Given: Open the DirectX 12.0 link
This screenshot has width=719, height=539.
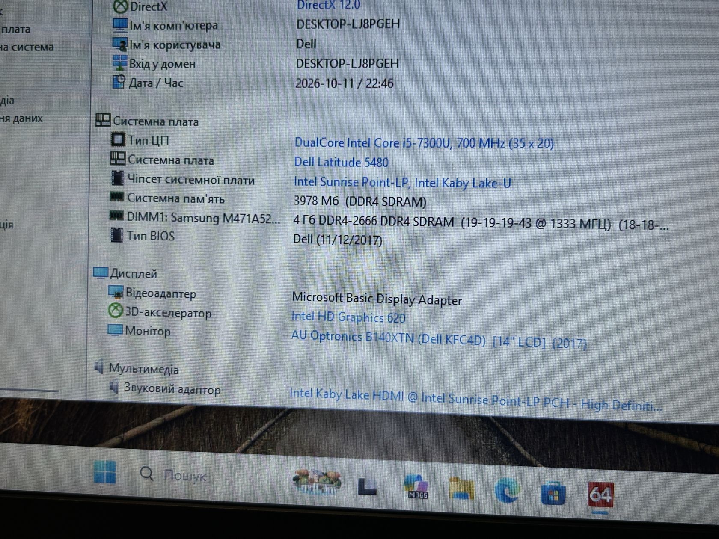Looking at the screenshot, I should [328, 5].
